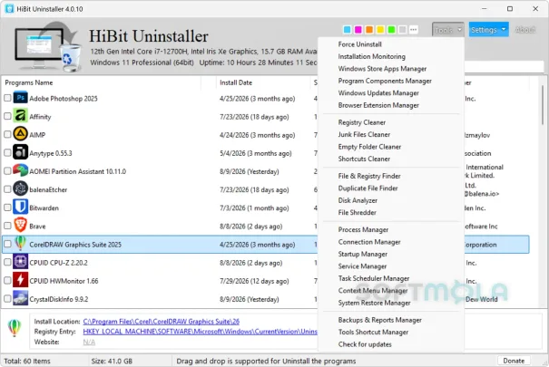The image size is (549, 367).
Task: Click the 'Size: 41.0 GB' status text
Action: 112,361
